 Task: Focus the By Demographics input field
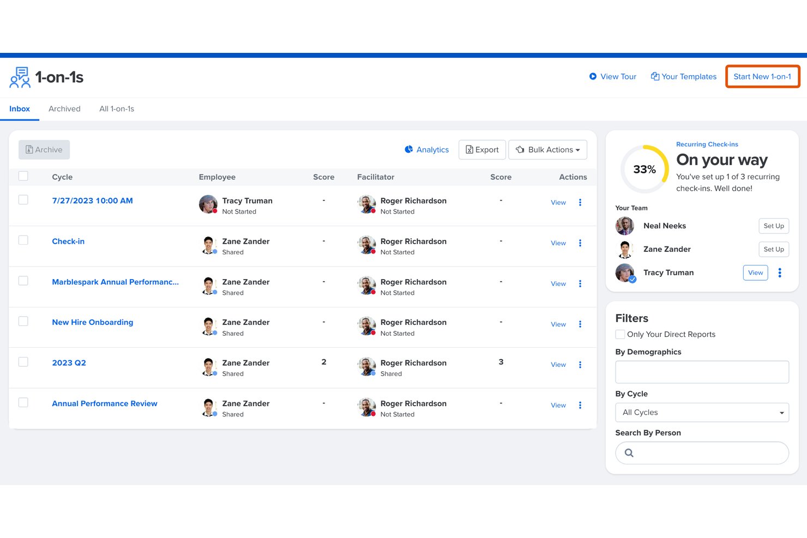pos(702,372)
